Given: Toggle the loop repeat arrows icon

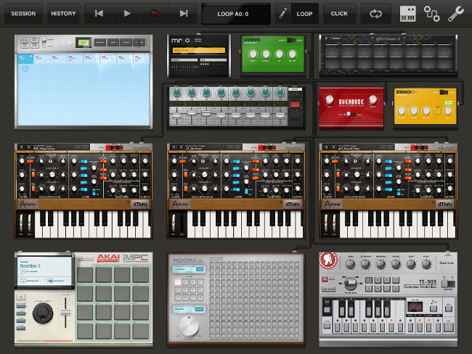Looking at the screenshot, I should 375,14.
